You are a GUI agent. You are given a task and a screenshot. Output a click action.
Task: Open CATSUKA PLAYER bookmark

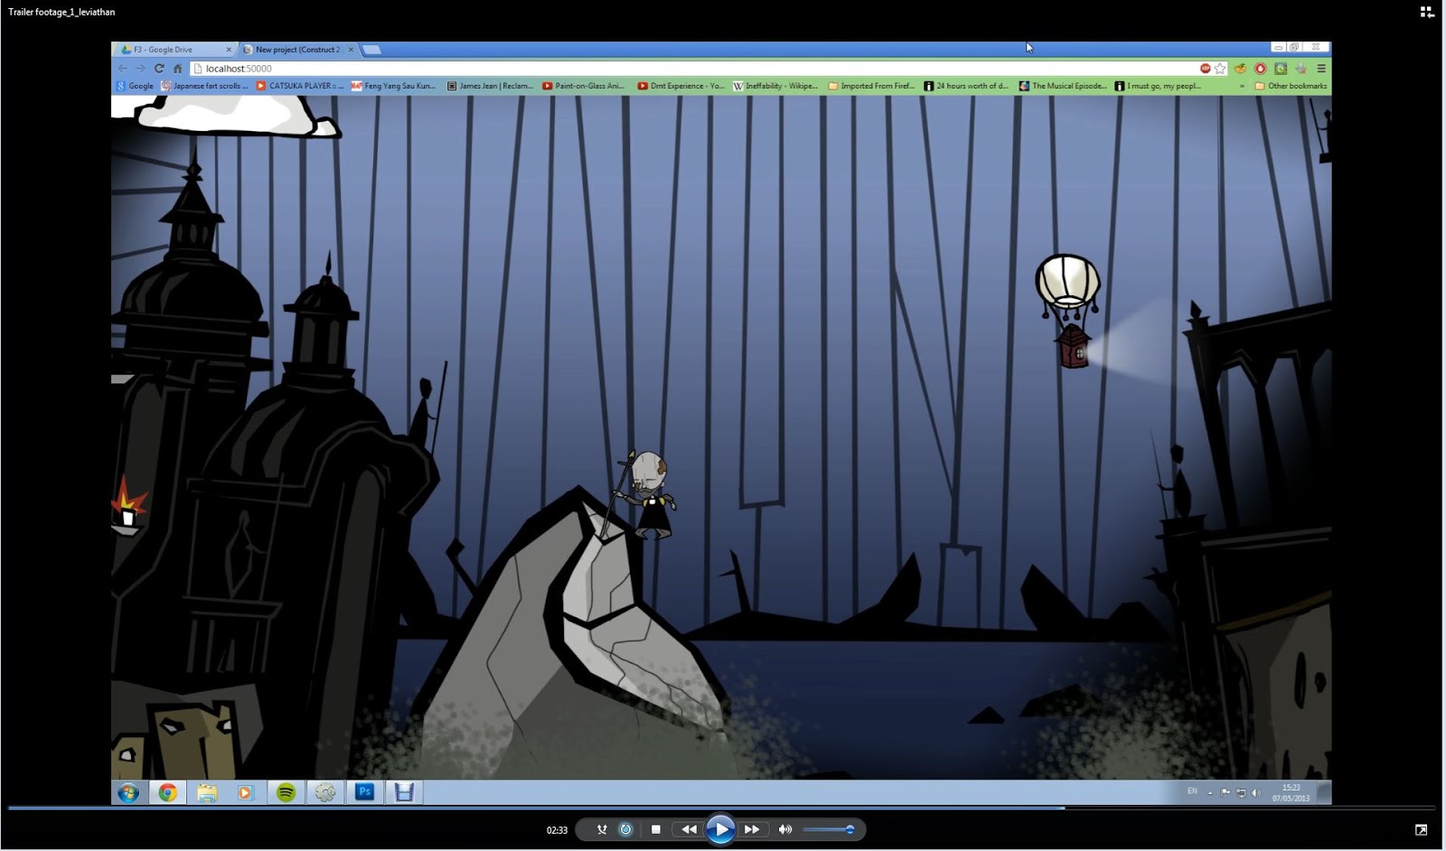(300, 86)
